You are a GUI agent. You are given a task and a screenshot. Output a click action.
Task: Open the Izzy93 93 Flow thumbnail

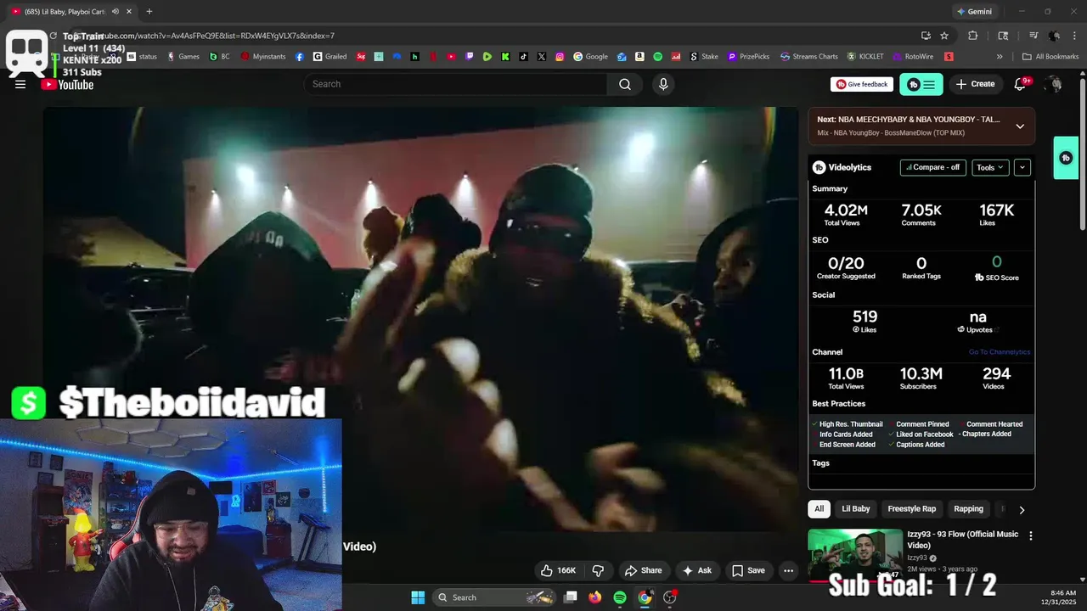coord(855,554)
